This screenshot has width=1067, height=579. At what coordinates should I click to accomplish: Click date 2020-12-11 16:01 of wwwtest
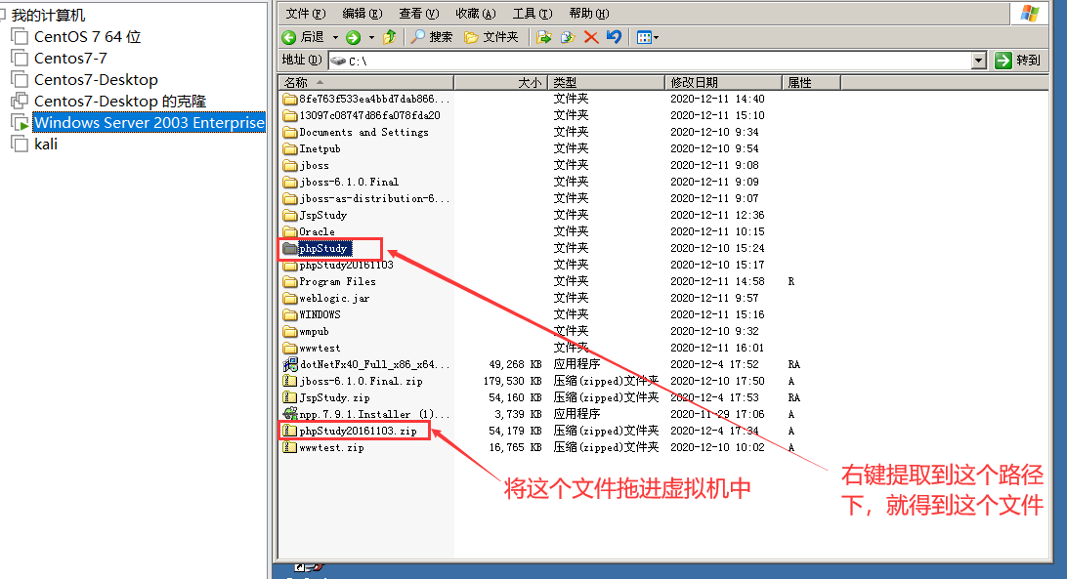click(x=717, y=348)
